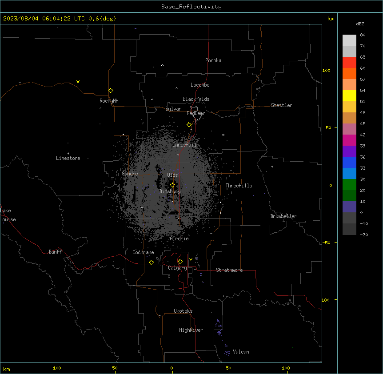Click the yellow diamond marker below Cochrane
This screenshot has height=374, width=383.
pos(151,262)
